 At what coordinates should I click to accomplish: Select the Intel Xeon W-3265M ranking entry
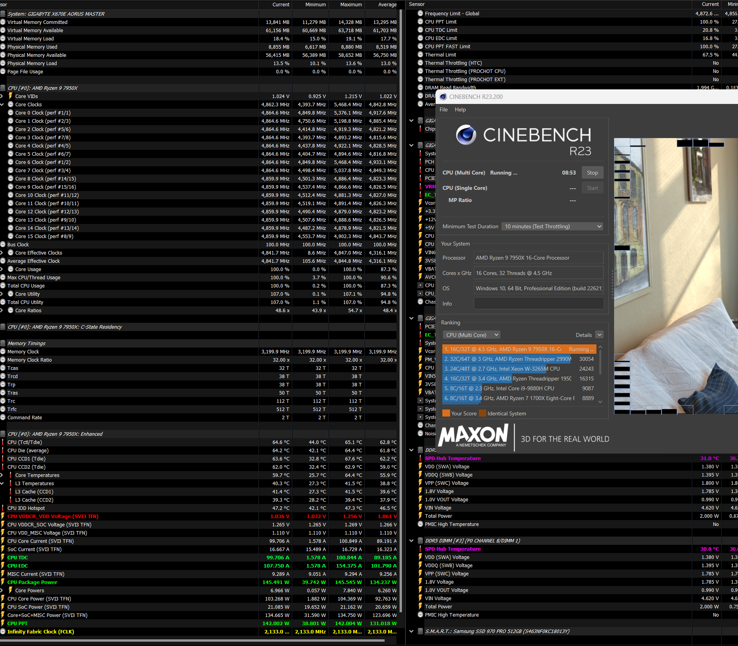[519, 369]
